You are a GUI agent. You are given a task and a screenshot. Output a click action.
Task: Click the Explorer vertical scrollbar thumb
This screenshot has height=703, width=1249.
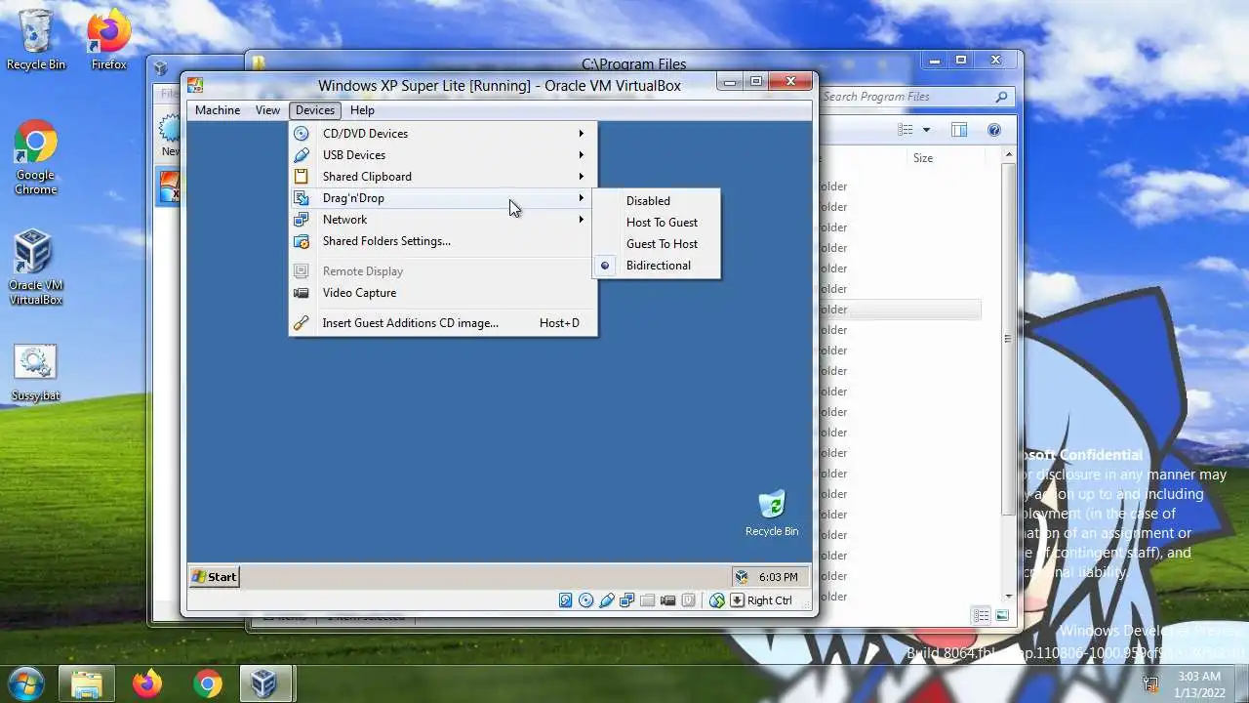coord(1008,339)
